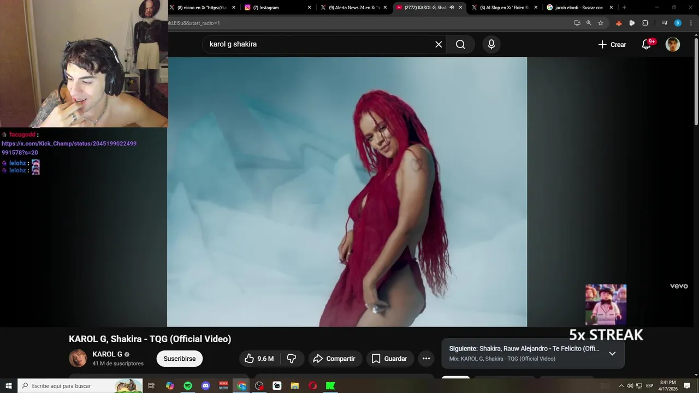Open YouTube notifications bell
Viewport: 699px width, 393px height.
[647, 44]
